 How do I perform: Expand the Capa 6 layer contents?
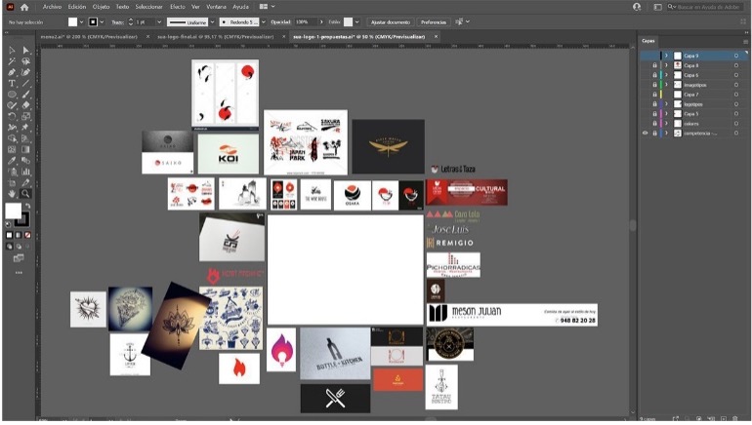coord(666,75)
